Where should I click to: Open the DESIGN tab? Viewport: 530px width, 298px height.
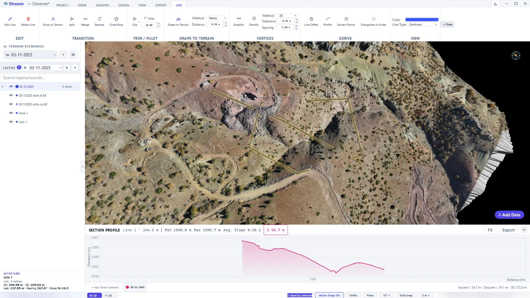point(124,5)
